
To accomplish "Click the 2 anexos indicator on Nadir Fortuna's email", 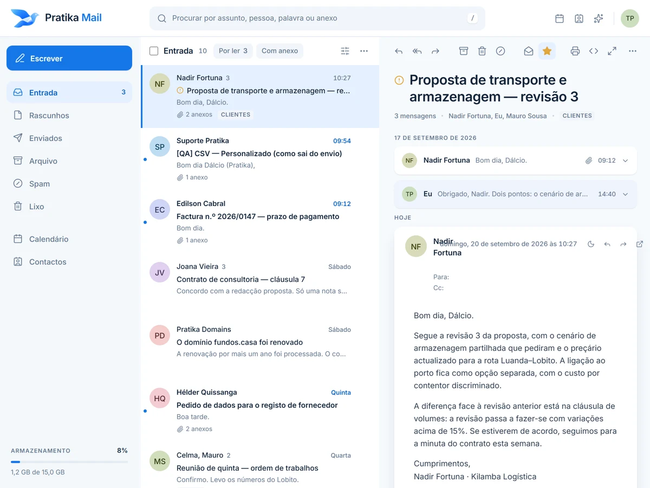I will [194, 115].
